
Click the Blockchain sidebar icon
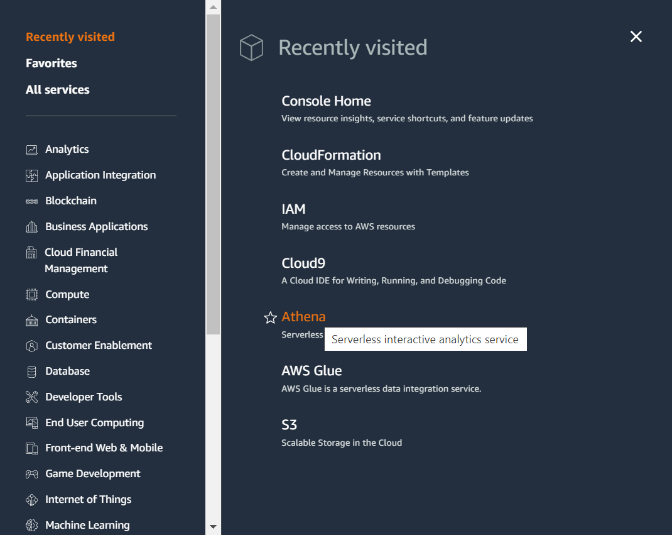pyautogui.click(x=31, y=201)
